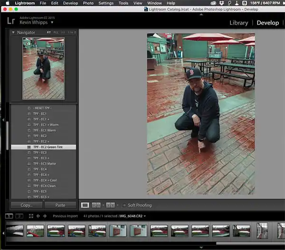Select Before/After left-right view
This screenshot has width=285, height=250.
point(96,205)
